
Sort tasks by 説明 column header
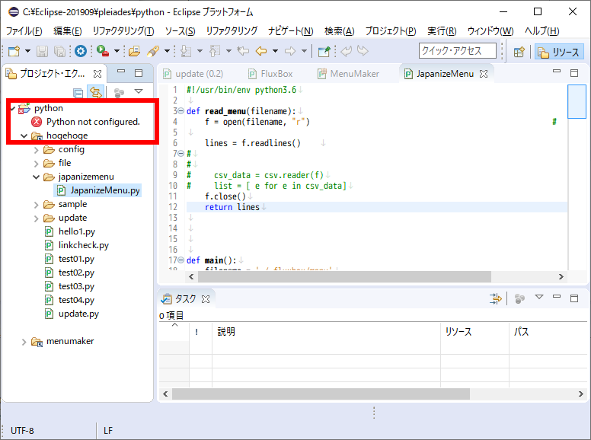coord(326,332)
